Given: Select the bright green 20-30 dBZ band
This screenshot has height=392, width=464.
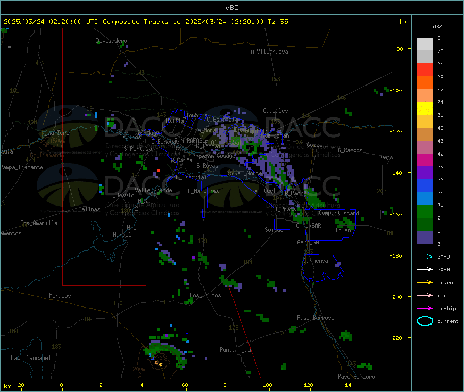Looking at the screenshot, I should pyautogui.click(x=425, y=211).
